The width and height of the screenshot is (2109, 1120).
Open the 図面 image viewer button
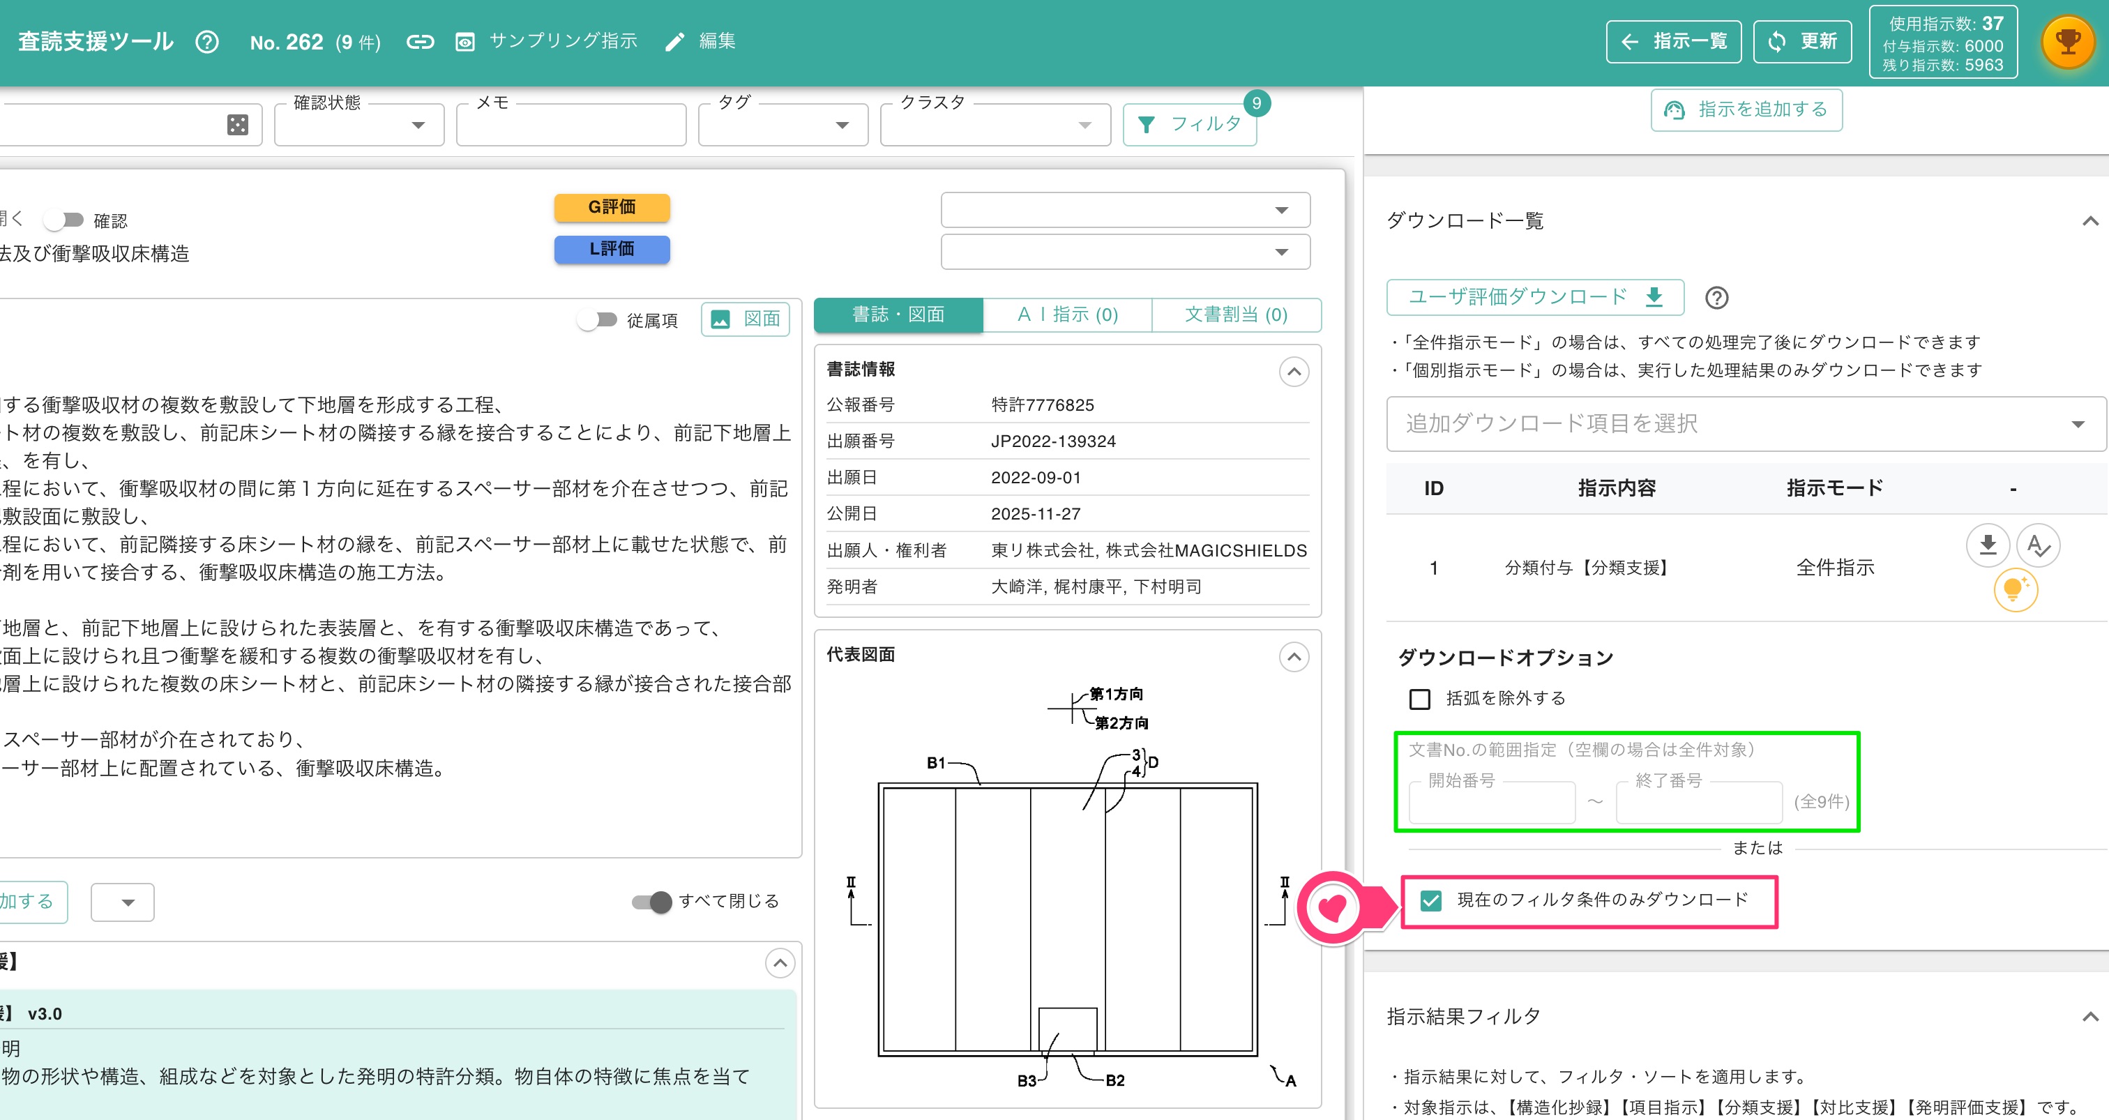744,319
